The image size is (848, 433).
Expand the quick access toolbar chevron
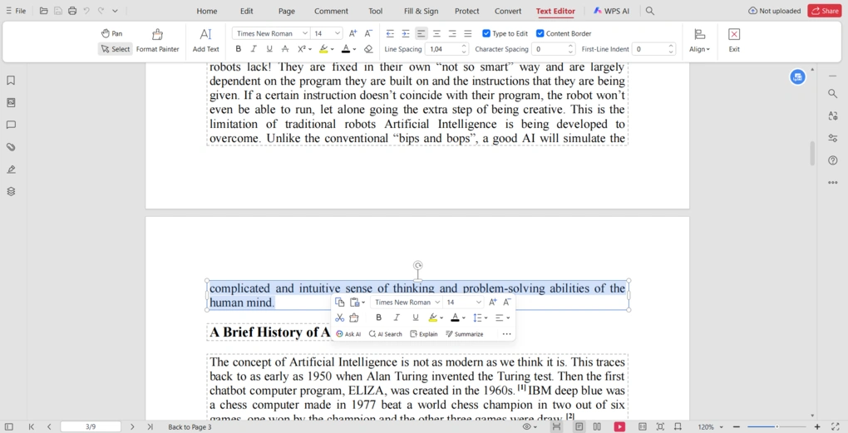pos(115,11)
